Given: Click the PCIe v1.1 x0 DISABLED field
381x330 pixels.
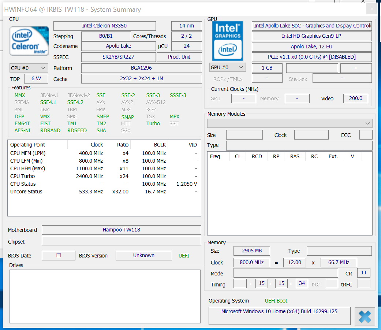Looking at the screenshot, I should [x=312, y=57].
